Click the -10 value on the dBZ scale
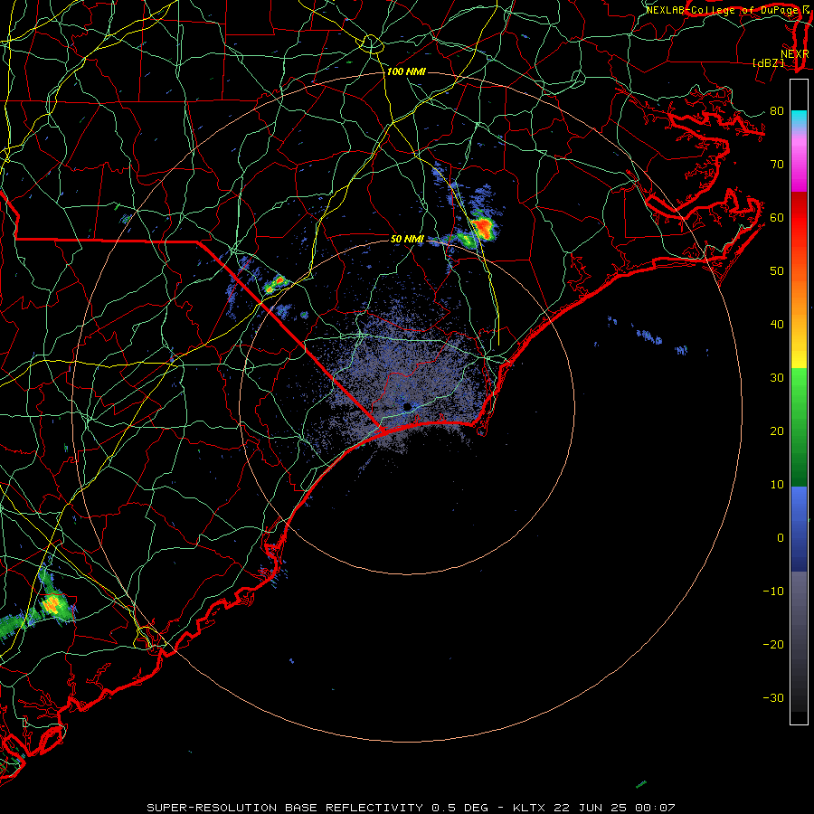 pos(773,592)
